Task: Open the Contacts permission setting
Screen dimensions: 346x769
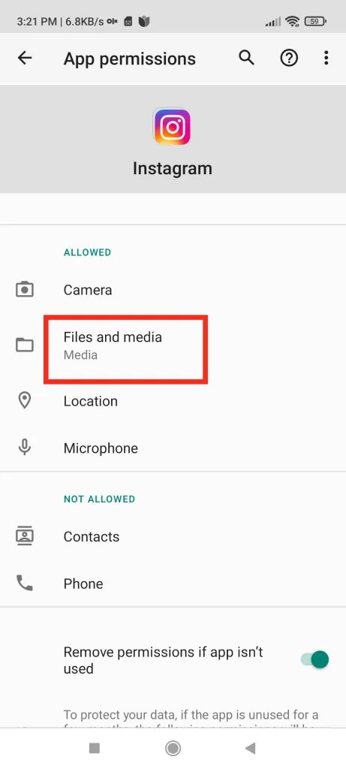Action: 173,536
